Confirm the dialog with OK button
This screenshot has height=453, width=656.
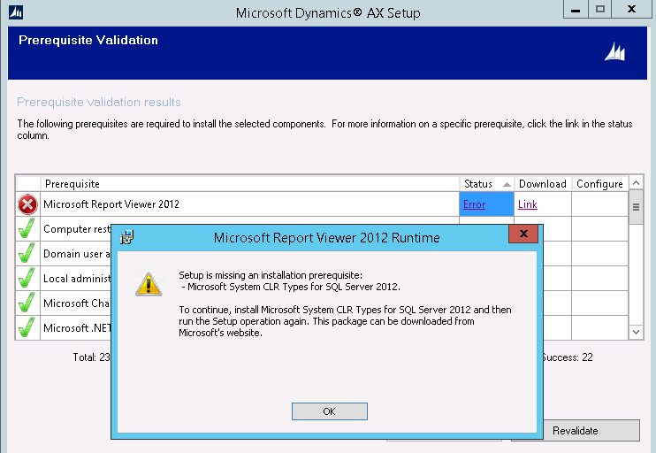click(x=330, y=411)
